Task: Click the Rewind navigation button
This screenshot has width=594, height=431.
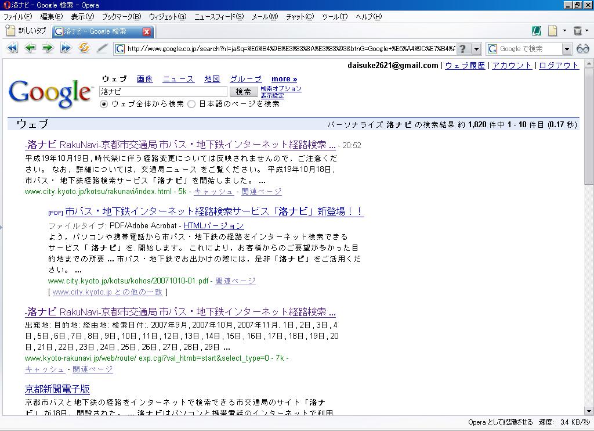Action: click(12, 48)
